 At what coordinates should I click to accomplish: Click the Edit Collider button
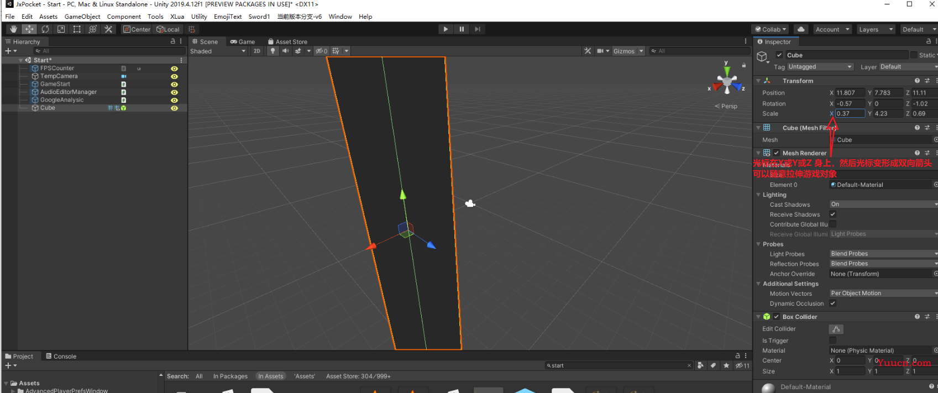click(836, 329)
